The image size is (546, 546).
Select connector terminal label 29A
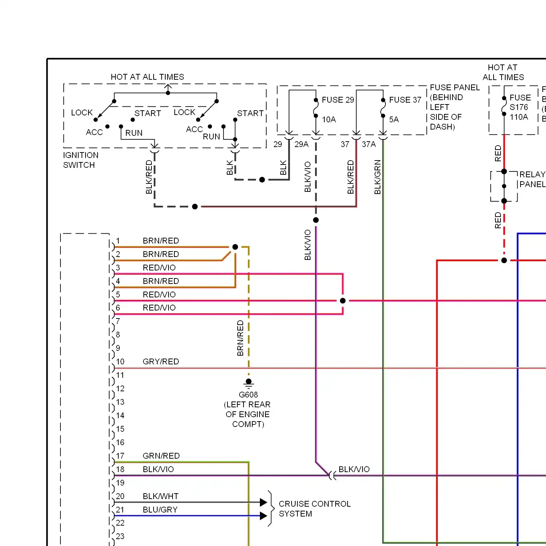click(x=301, y=144)
